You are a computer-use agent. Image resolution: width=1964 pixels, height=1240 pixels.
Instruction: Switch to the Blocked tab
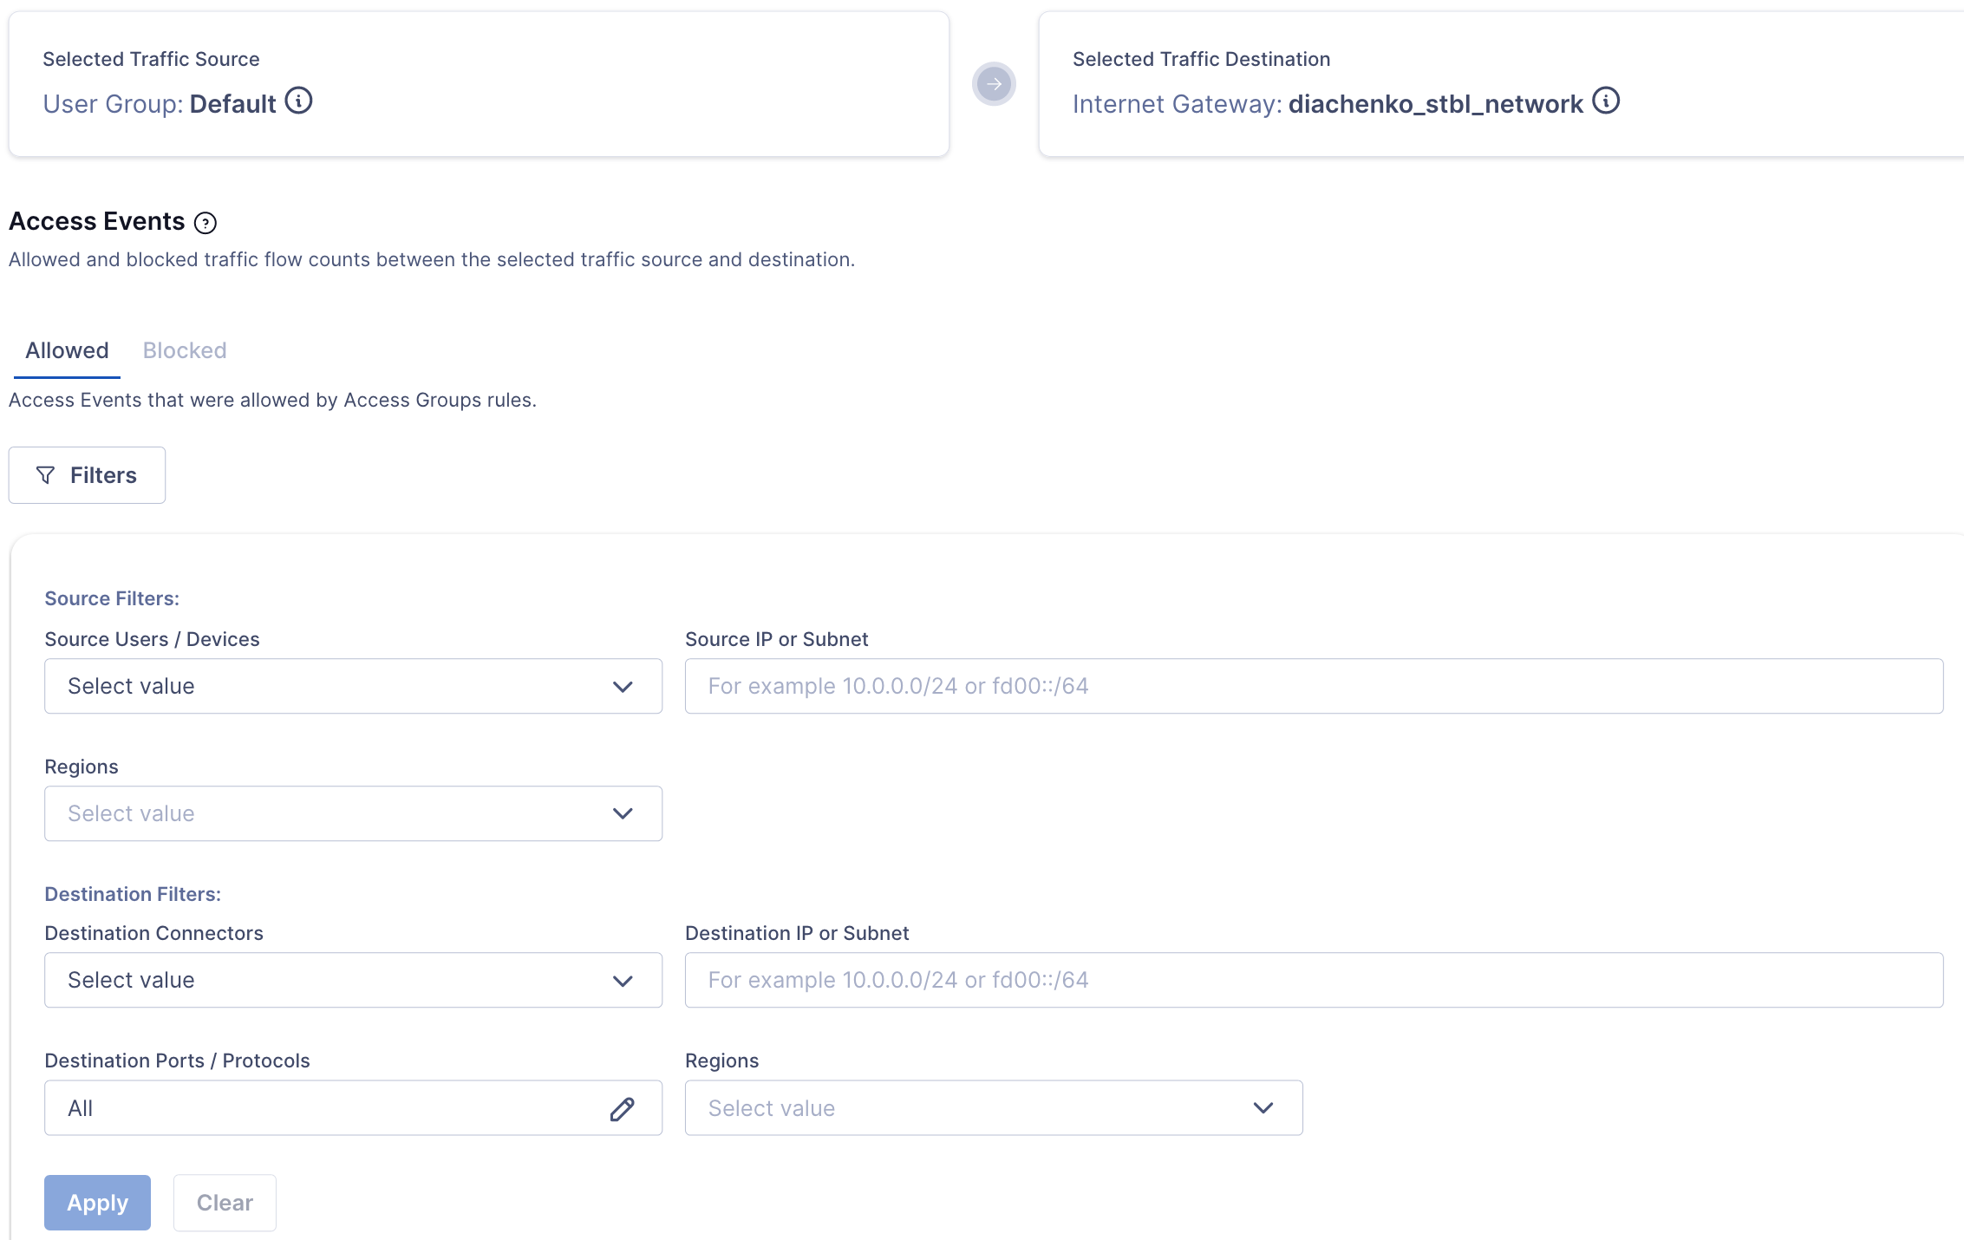184,350
